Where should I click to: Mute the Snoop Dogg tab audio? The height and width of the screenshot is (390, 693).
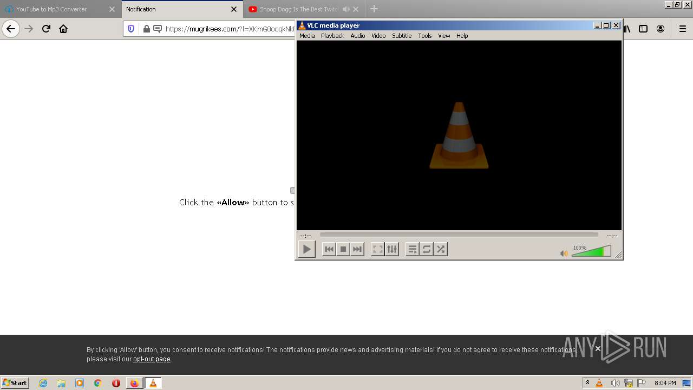[346, 9]
